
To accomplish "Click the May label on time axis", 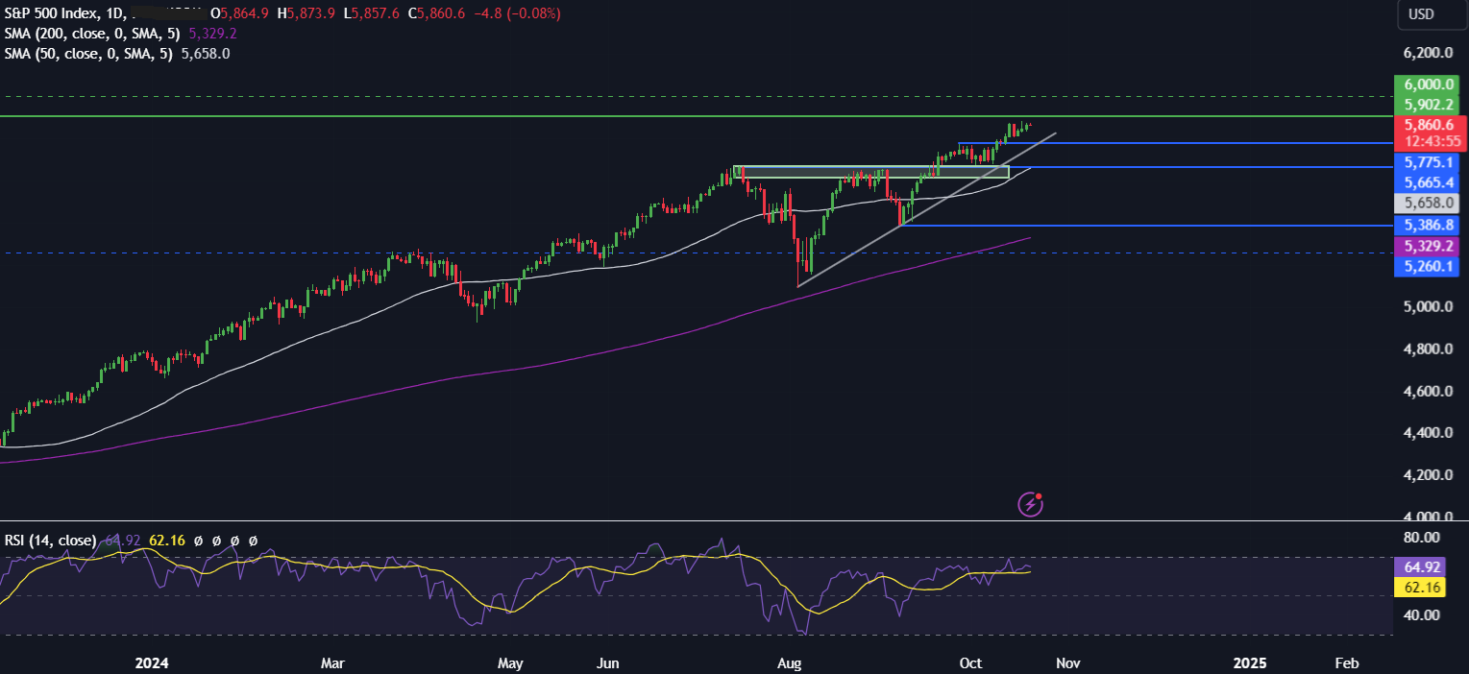I will 511,663.
